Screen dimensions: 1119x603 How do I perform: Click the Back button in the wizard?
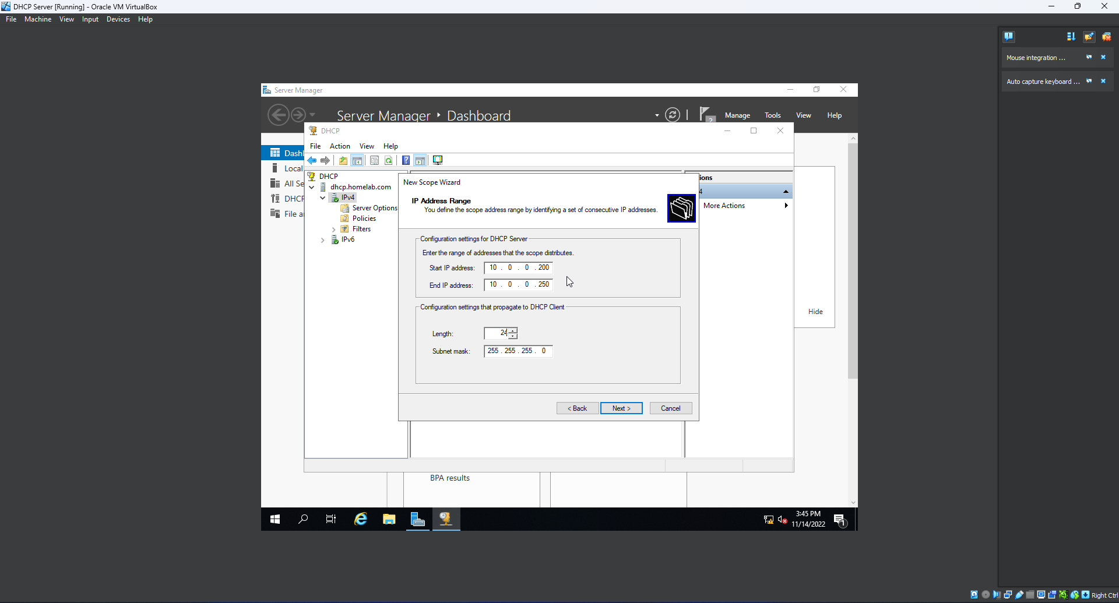[x=578, y=408]
